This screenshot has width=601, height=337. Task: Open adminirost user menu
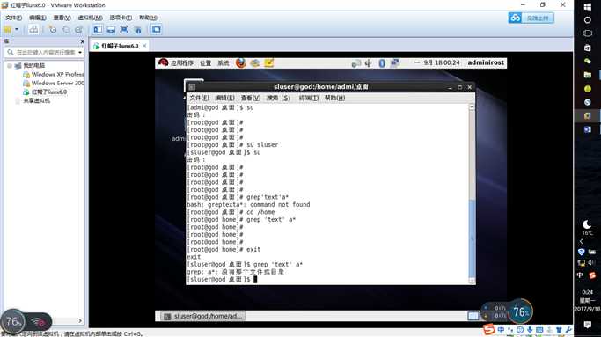pyautogui.click(x=486, y=62)
